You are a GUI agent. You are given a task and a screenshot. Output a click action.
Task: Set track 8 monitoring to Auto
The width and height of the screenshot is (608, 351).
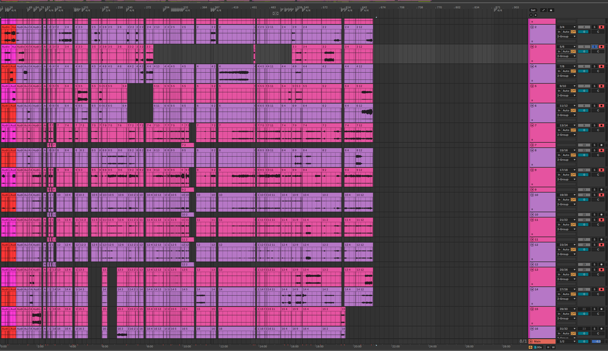tap(566, 155)
